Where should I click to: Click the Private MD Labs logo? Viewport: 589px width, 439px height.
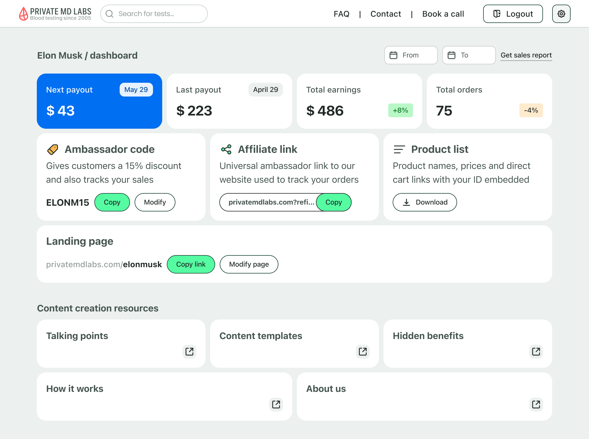[x=55, y=14]
